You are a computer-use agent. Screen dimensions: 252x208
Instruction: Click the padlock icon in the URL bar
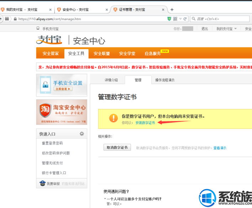(15, 19)
